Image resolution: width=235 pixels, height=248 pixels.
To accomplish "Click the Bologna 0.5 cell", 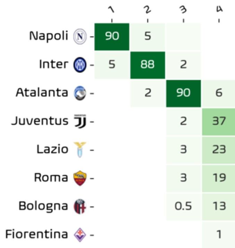I will tap(183, 206).
